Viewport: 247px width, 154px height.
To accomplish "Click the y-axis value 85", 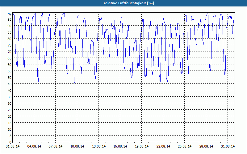I will click(10, 32).
